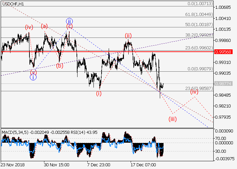Click the blue circled wave ii marker
Screen dimensions: 237x169
(69, 21)
